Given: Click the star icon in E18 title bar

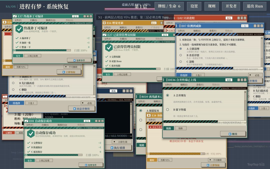Looking at the screenshot, I should point(148,115).
